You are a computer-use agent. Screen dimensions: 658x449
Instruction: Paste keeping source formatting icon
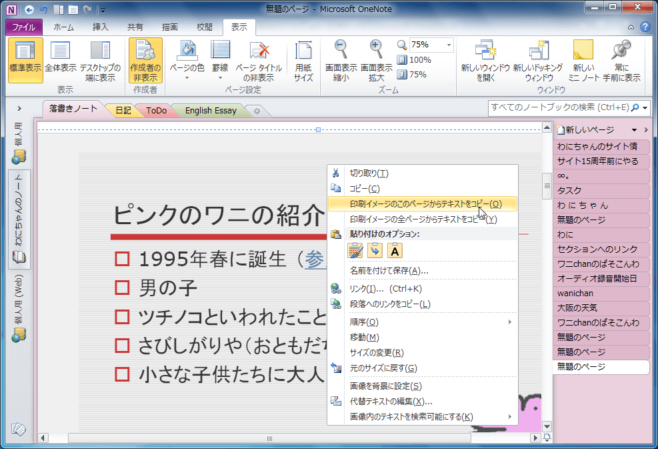coord(355,251)
